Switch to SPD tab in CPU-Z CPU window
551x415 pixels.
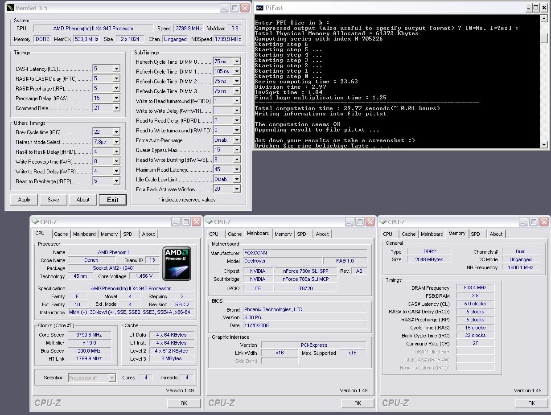(128, 234)
